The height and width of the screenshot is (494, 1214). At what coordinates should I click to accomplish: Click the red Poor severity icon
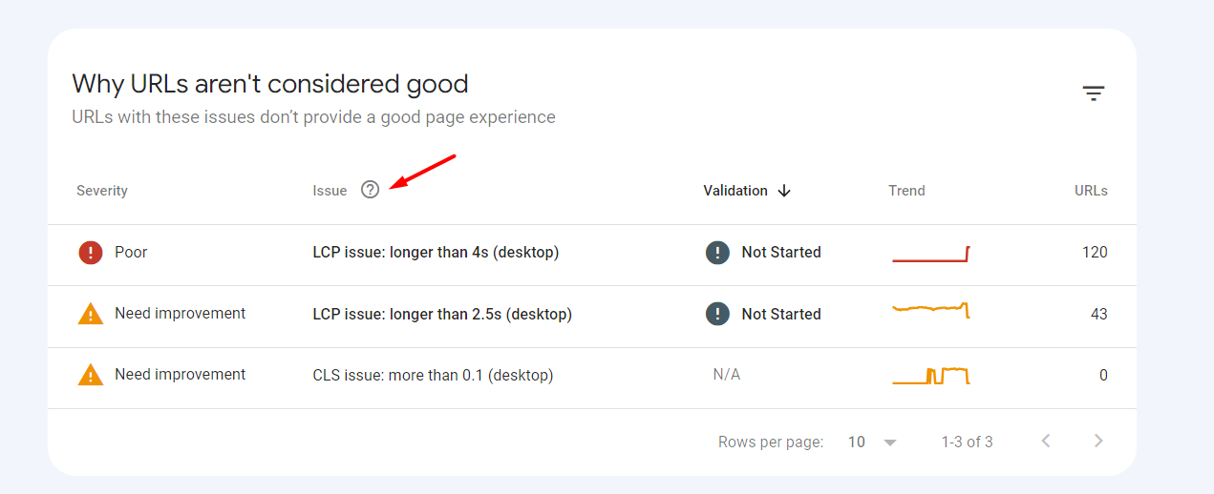point(90,253)
